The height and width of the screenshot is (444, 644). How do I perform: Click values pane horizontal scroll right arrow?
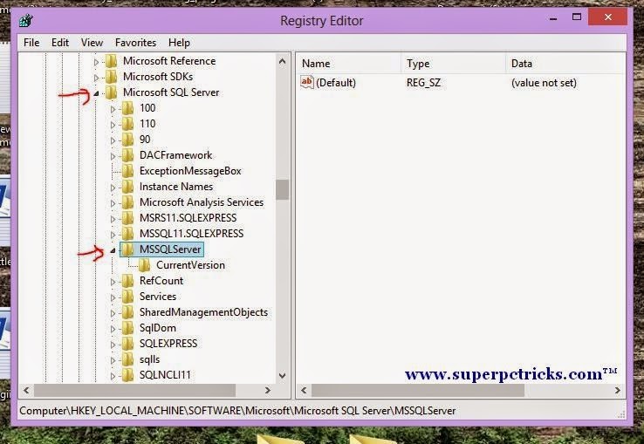click(618, 390)
